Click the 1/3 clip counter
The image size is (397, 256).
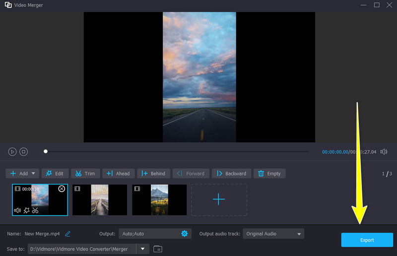pos(387,174)
